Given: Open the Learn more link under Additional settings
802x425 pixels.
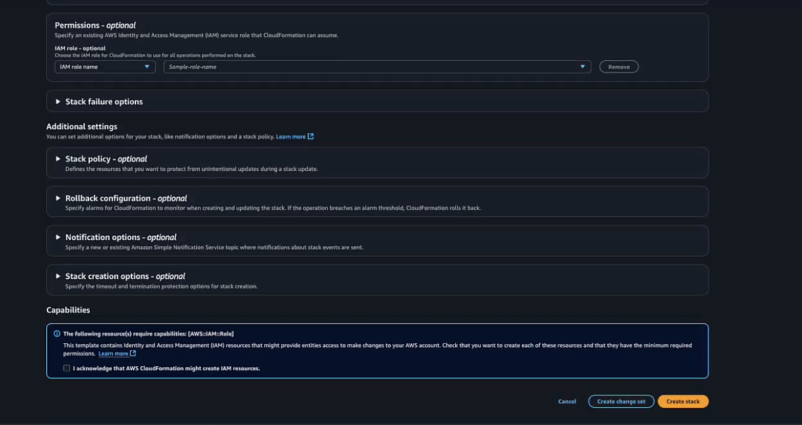Looking at the screenshot, I should click(291, 137).
